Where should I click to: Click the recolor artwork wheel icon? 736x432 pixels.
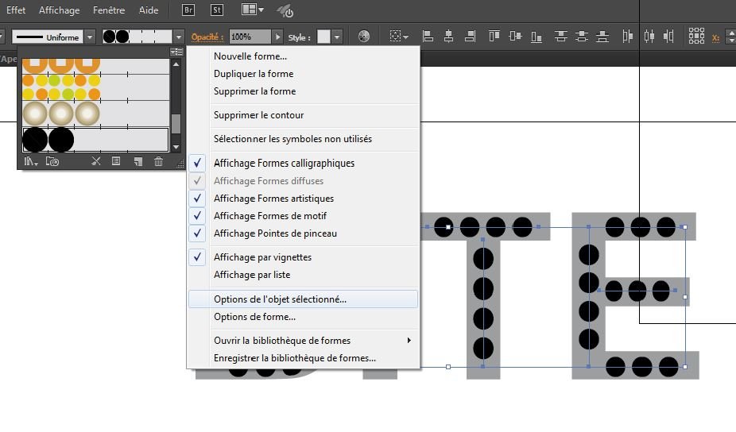click(x=364, y=37)
